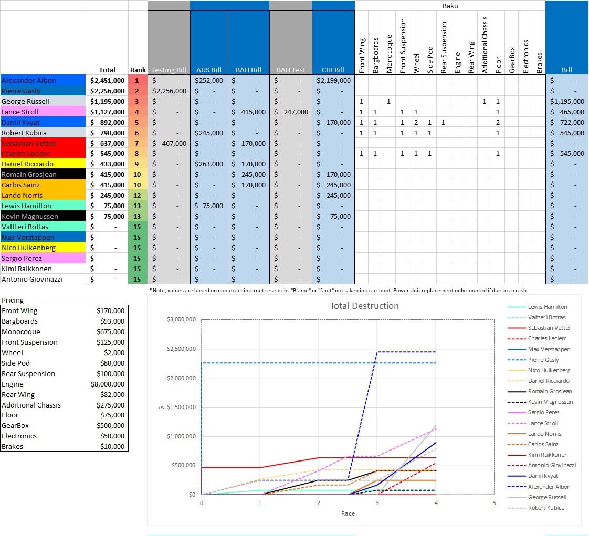
Task: Click the Total column header
Action: pyautogui.click(x=107, y=70)
